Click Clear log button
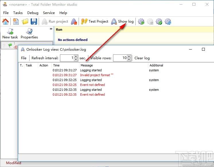The image size is (214, 167). coord(142,58)
